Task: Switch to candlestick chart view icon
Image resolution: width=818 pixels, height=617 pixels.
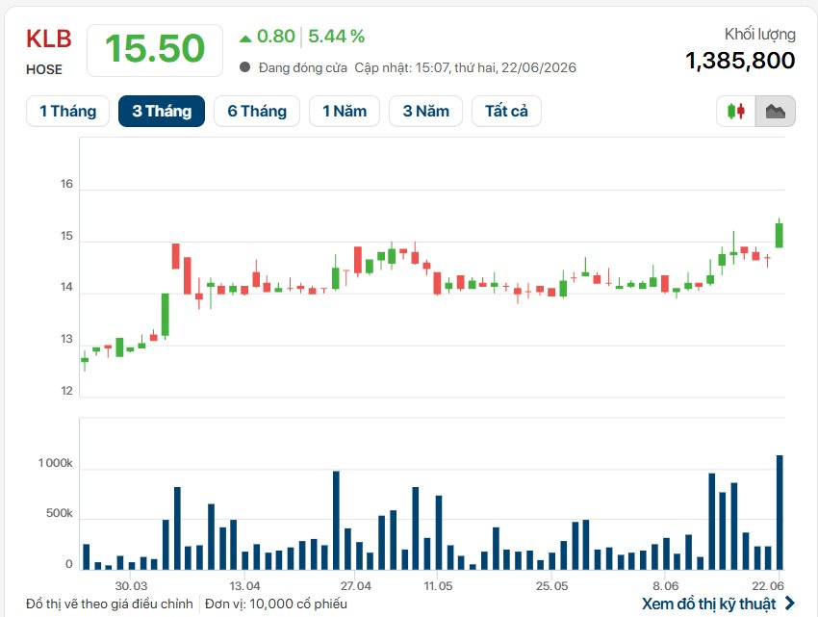Action: pos(736,112)
